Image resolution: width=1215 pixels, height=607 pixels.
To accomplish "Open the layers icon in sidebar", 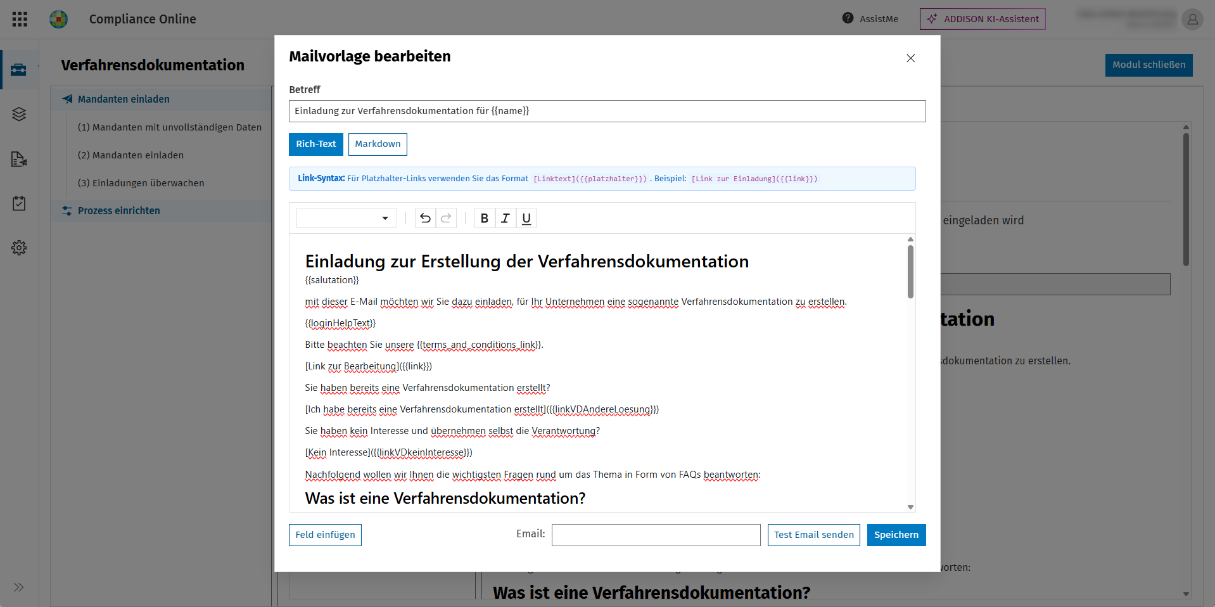I will coord(19,114).
